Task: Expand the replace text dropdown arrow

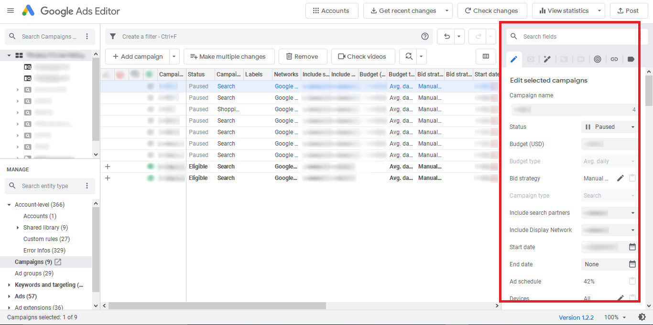Action: point(421,56)
